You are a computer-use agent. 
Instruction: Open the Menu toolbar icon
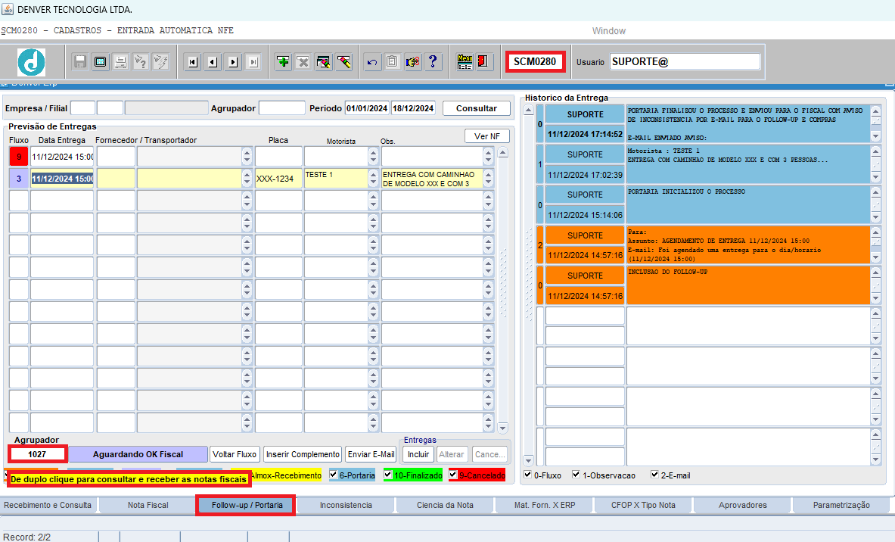pos(465,61)
